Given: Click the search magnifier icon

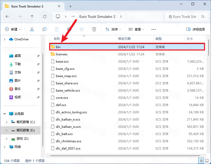Looking at the screenshot, I should (x=203, y=17).
